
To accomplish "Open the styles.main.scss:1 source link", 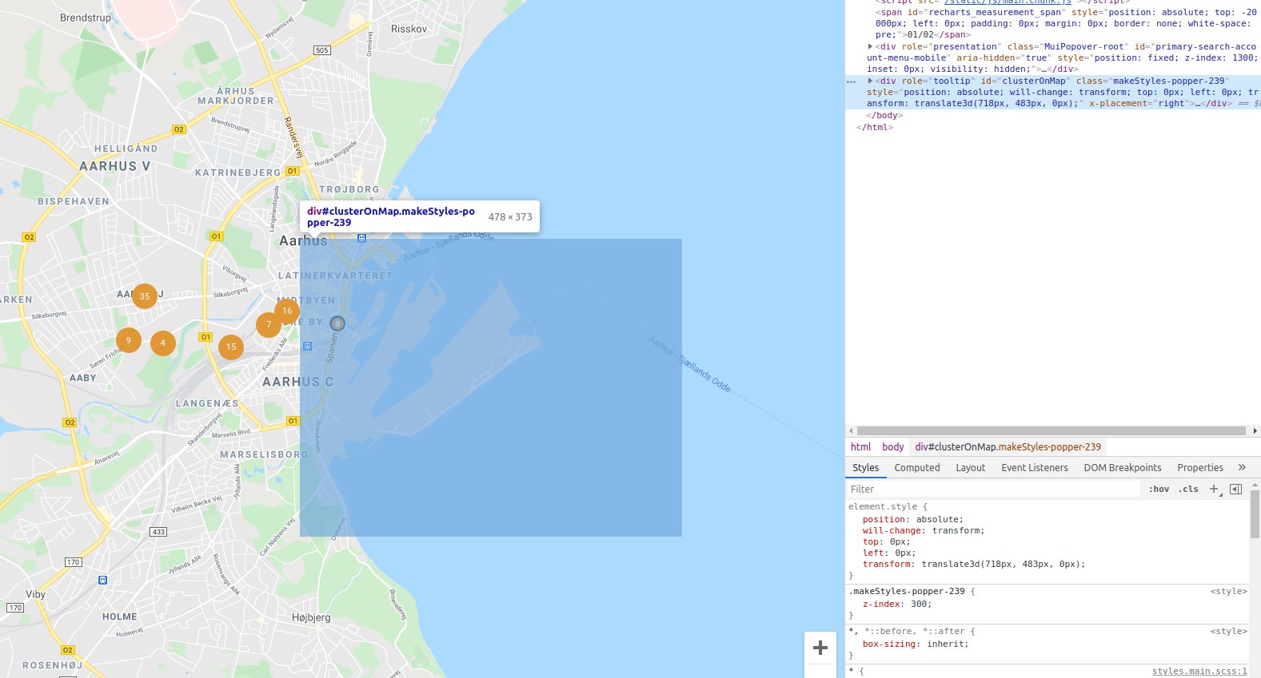I will point(1199,672).
